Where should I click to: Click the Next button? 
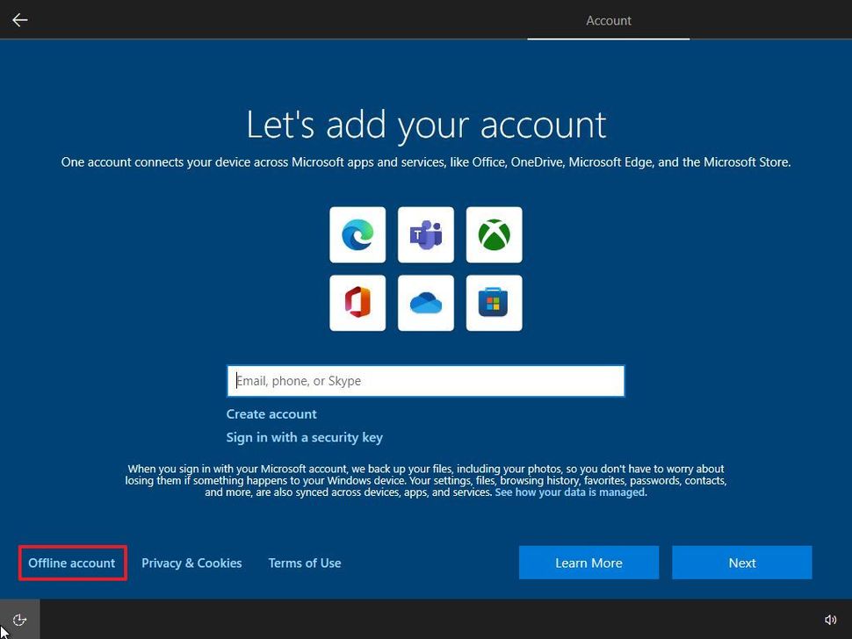pyautogui.click(x=741, y=563)
